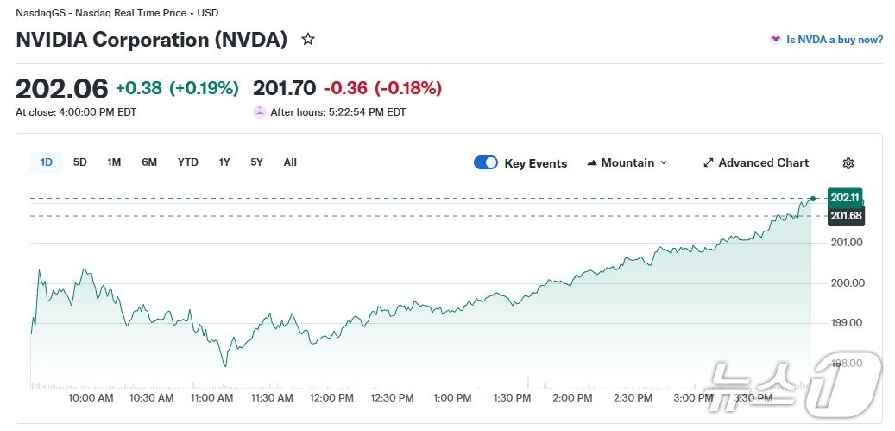
Task: Click the expand arrows Advanced Chart icon
Action: (x=709, y=163)
